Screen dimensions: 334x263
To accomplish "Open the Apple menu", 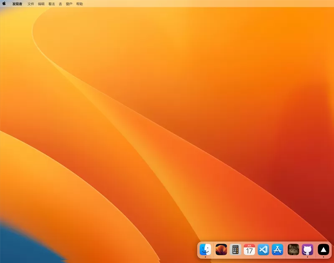I will pos(4,4).
